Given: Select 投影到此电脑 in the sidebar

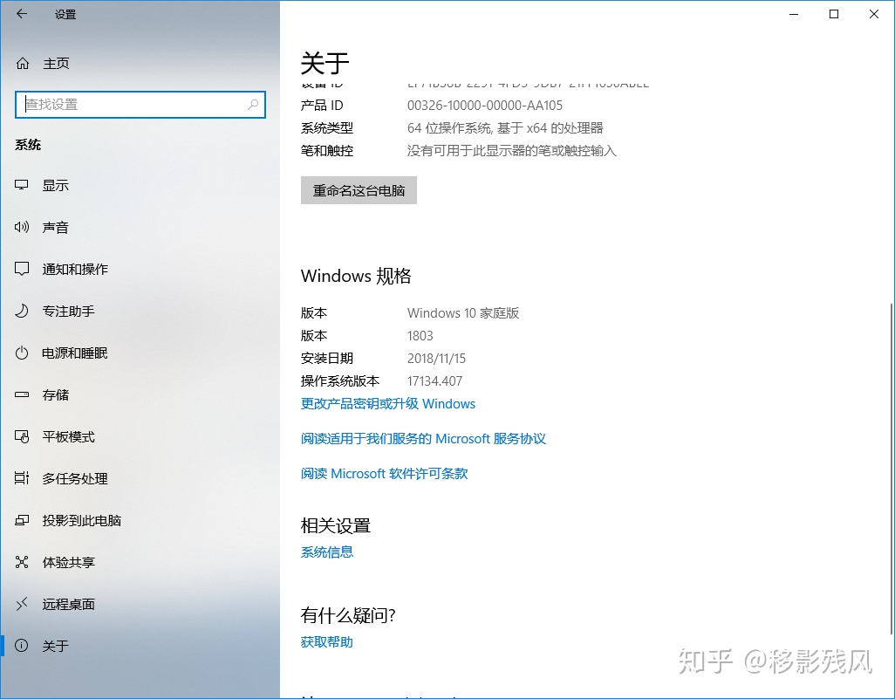Looking at the screenshot, I should point(82,520).
